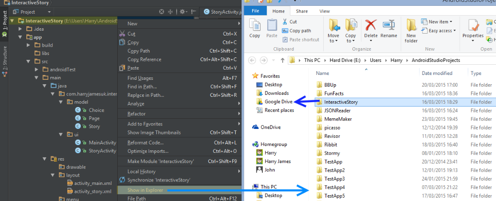Viewport: 496px width, 201px height.
Task: Expand the androidTest folder in project tree
Action: click(x=37, y=70)
